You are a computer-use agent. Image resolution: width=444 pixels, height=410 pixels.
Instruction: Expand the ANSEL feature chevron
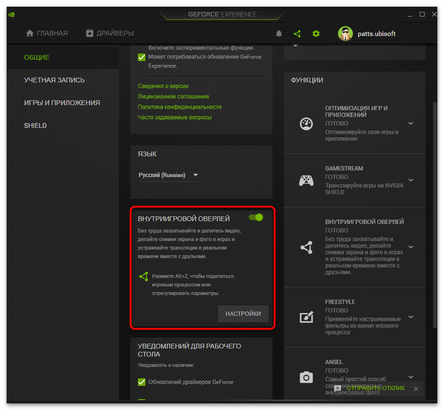click(x=410, y=377)
